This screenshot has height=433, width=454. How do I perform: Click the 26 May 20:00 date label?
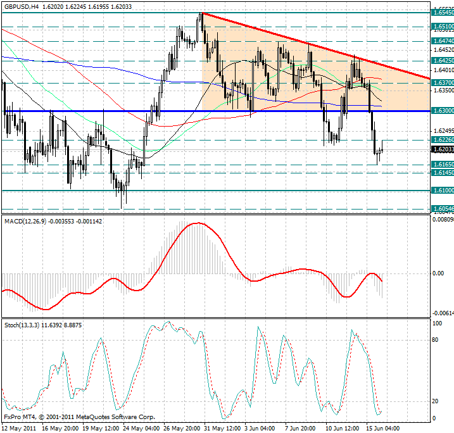pyautogui.click(x=182, y=428)
